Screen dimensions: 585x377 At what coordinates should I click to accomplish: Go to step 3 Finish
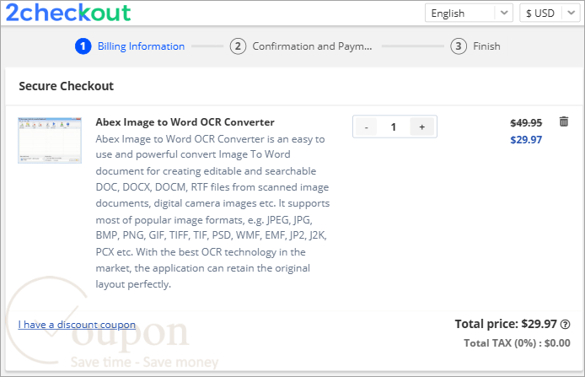coord(475,46)
